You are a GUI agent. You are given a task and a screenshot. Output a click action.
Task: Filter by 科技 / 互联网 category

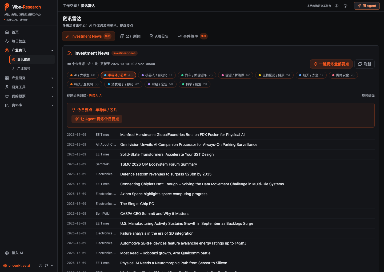(x=85, y=84)
